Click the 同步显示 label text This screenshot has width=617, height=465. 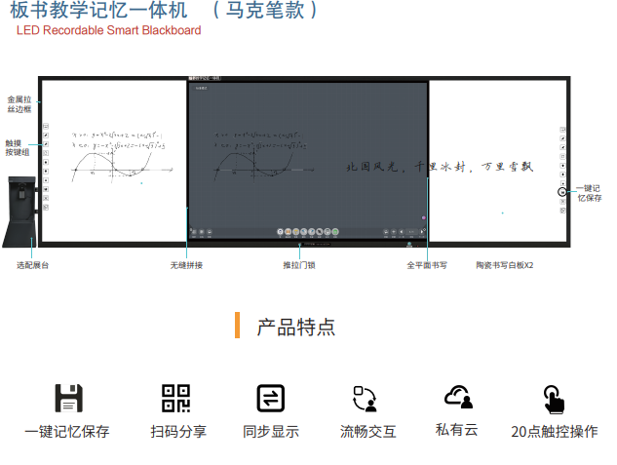click(x=270, y=431)
